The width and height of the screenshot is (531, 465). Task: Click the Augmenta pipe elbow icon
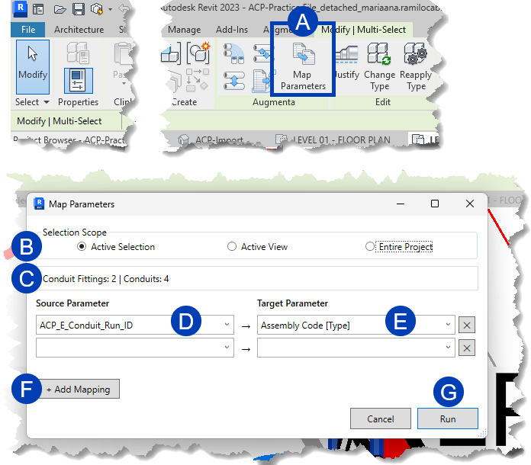[233, 53]
